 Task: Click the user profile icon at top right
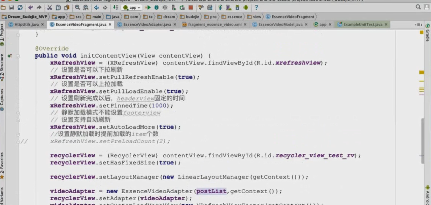tap(427, 7)
